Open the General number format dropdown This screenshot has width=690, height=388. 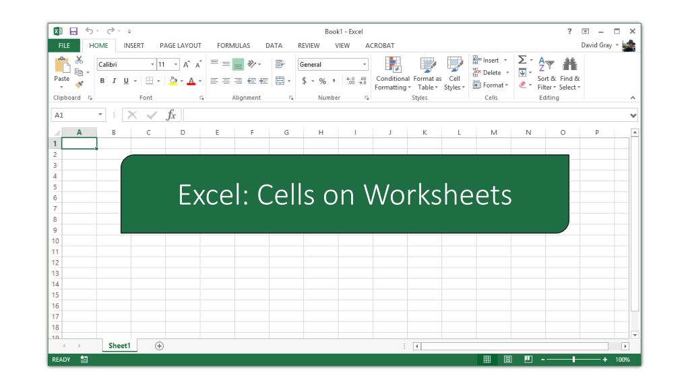click(x=365, y=65)
